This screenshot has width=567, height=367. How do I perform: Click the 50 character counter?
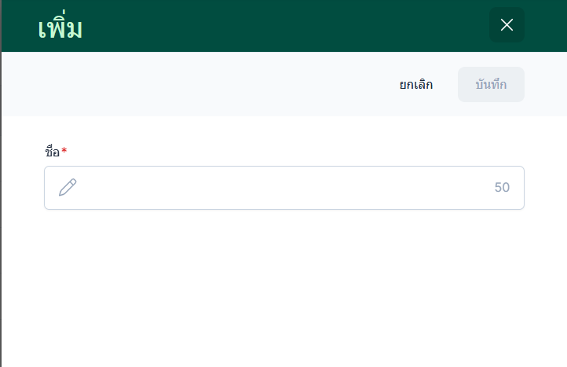point(502,188)
